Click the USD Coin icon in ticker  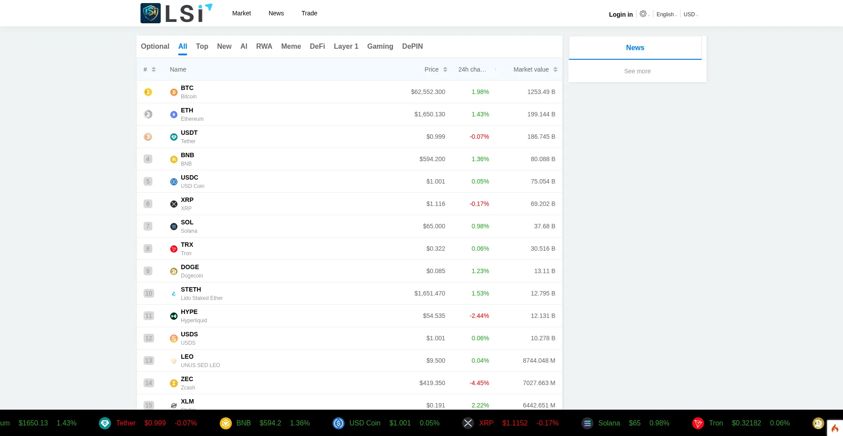click(339, 423)
